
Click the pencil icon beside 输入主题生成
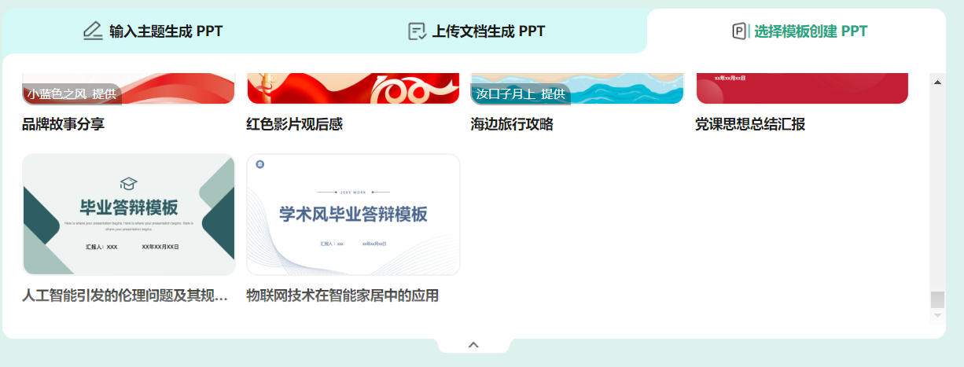[x=93, y=31]
